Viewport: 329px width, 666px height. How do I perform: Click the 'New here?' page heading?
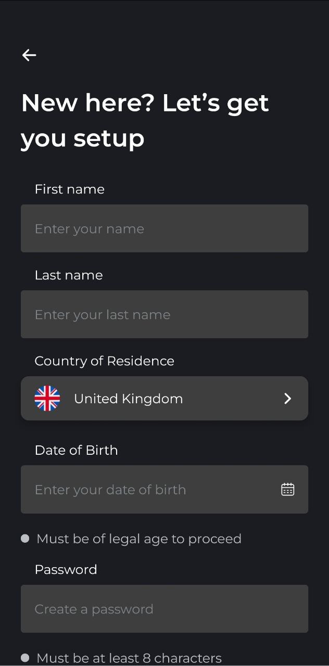pos(145,120)
